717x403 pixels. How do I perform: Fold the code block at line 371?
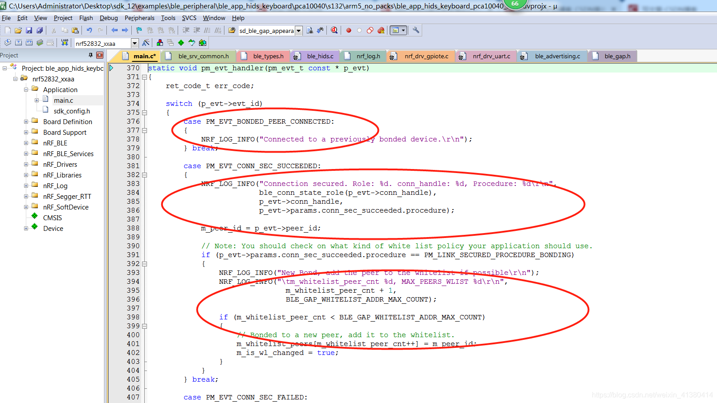[x=144, y=77]
